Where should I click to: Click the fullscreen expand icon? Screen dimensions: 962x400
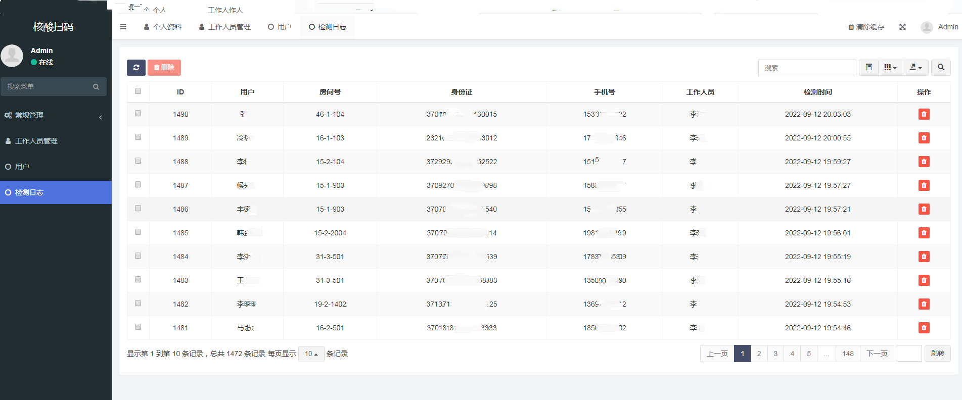[x=902, y=27]
